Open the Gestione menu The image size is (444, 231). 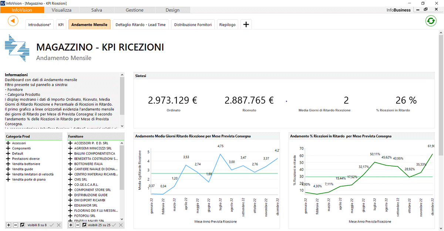point(134,10)
